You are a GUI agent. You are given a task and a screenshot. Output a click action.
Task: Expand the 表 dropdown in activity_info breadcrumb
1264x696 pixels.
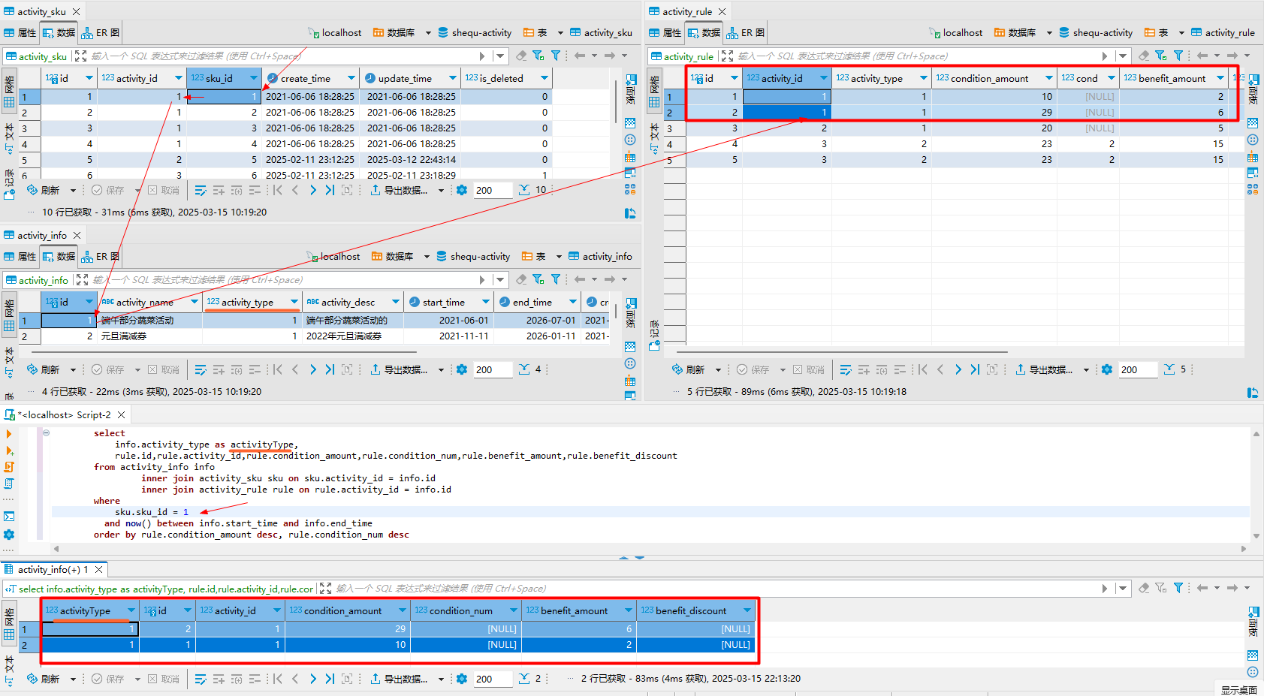point(560,256)
